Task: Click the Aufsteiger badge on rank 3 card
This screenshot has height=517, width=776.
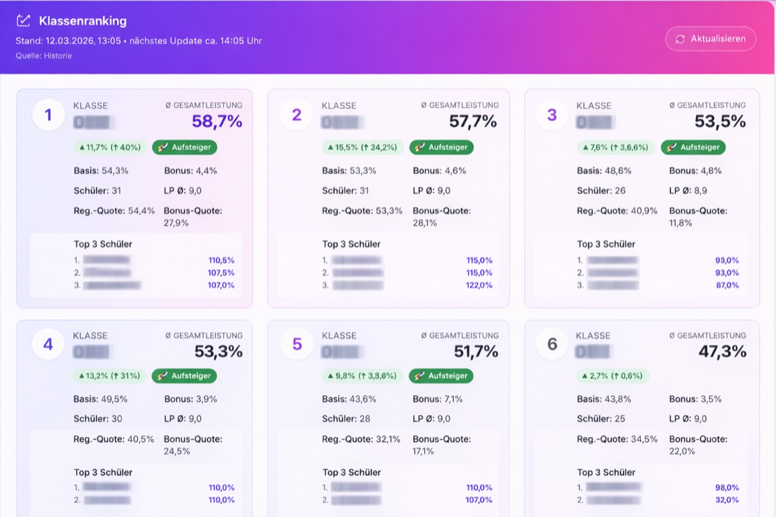Action: coord(693,148)
